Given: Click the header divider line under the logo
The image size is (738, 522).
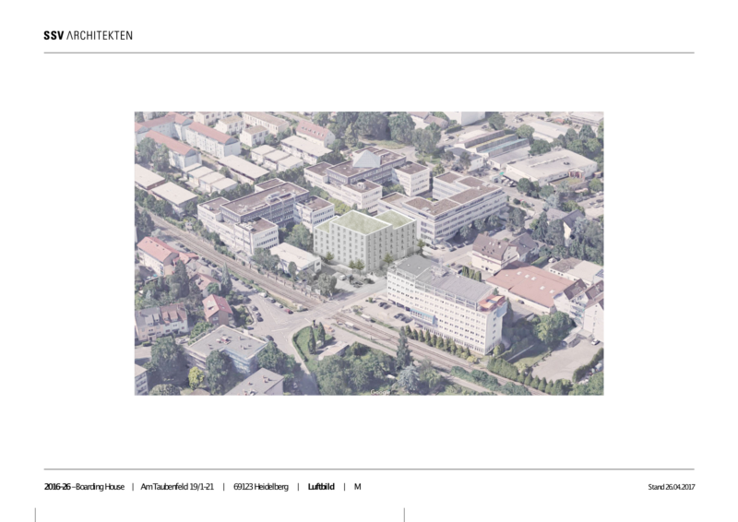Looking at the screenshot, I should [x=369, y=53].
